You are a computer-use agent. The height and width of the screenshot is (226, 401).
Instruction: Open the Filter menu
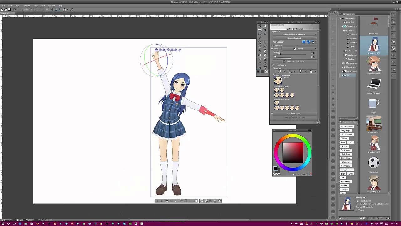coord(43,6)
